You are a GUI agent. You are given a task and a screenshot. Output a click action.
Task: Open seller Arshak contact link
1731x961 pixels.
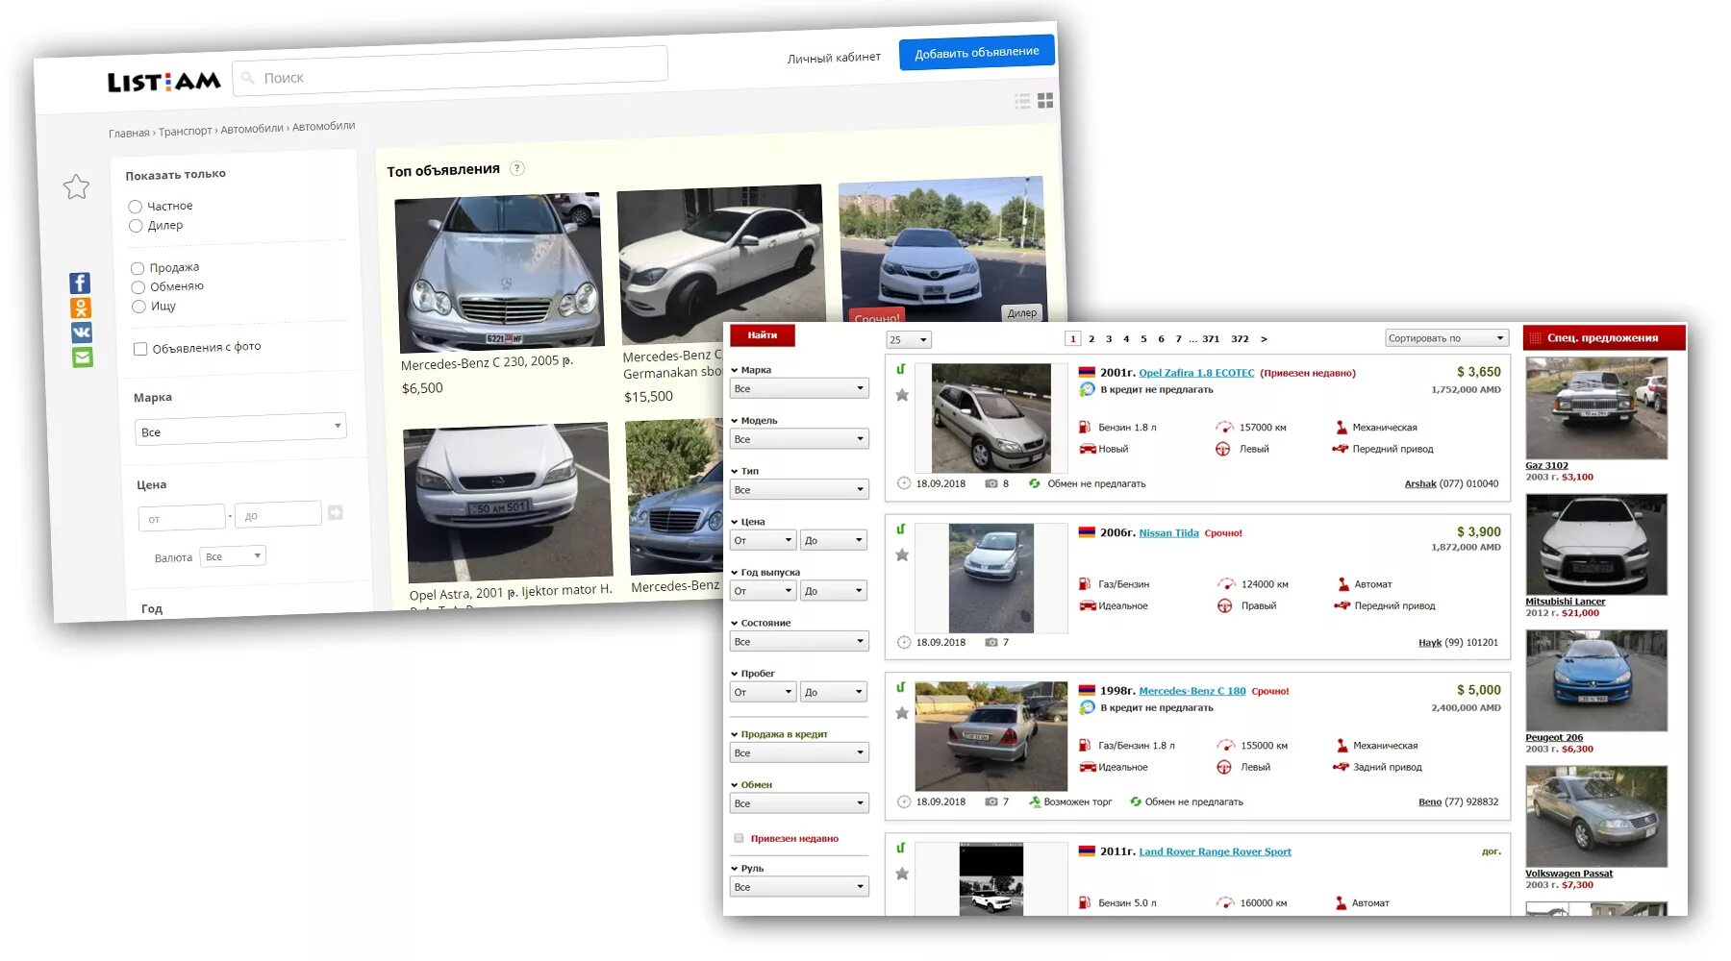coord(1419,483)
